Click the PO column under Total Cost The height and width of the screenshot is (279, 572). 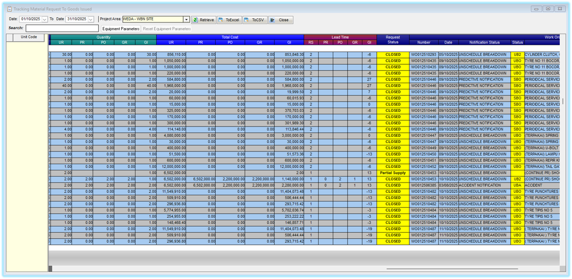pyautogui.click(x=230, y=43)
